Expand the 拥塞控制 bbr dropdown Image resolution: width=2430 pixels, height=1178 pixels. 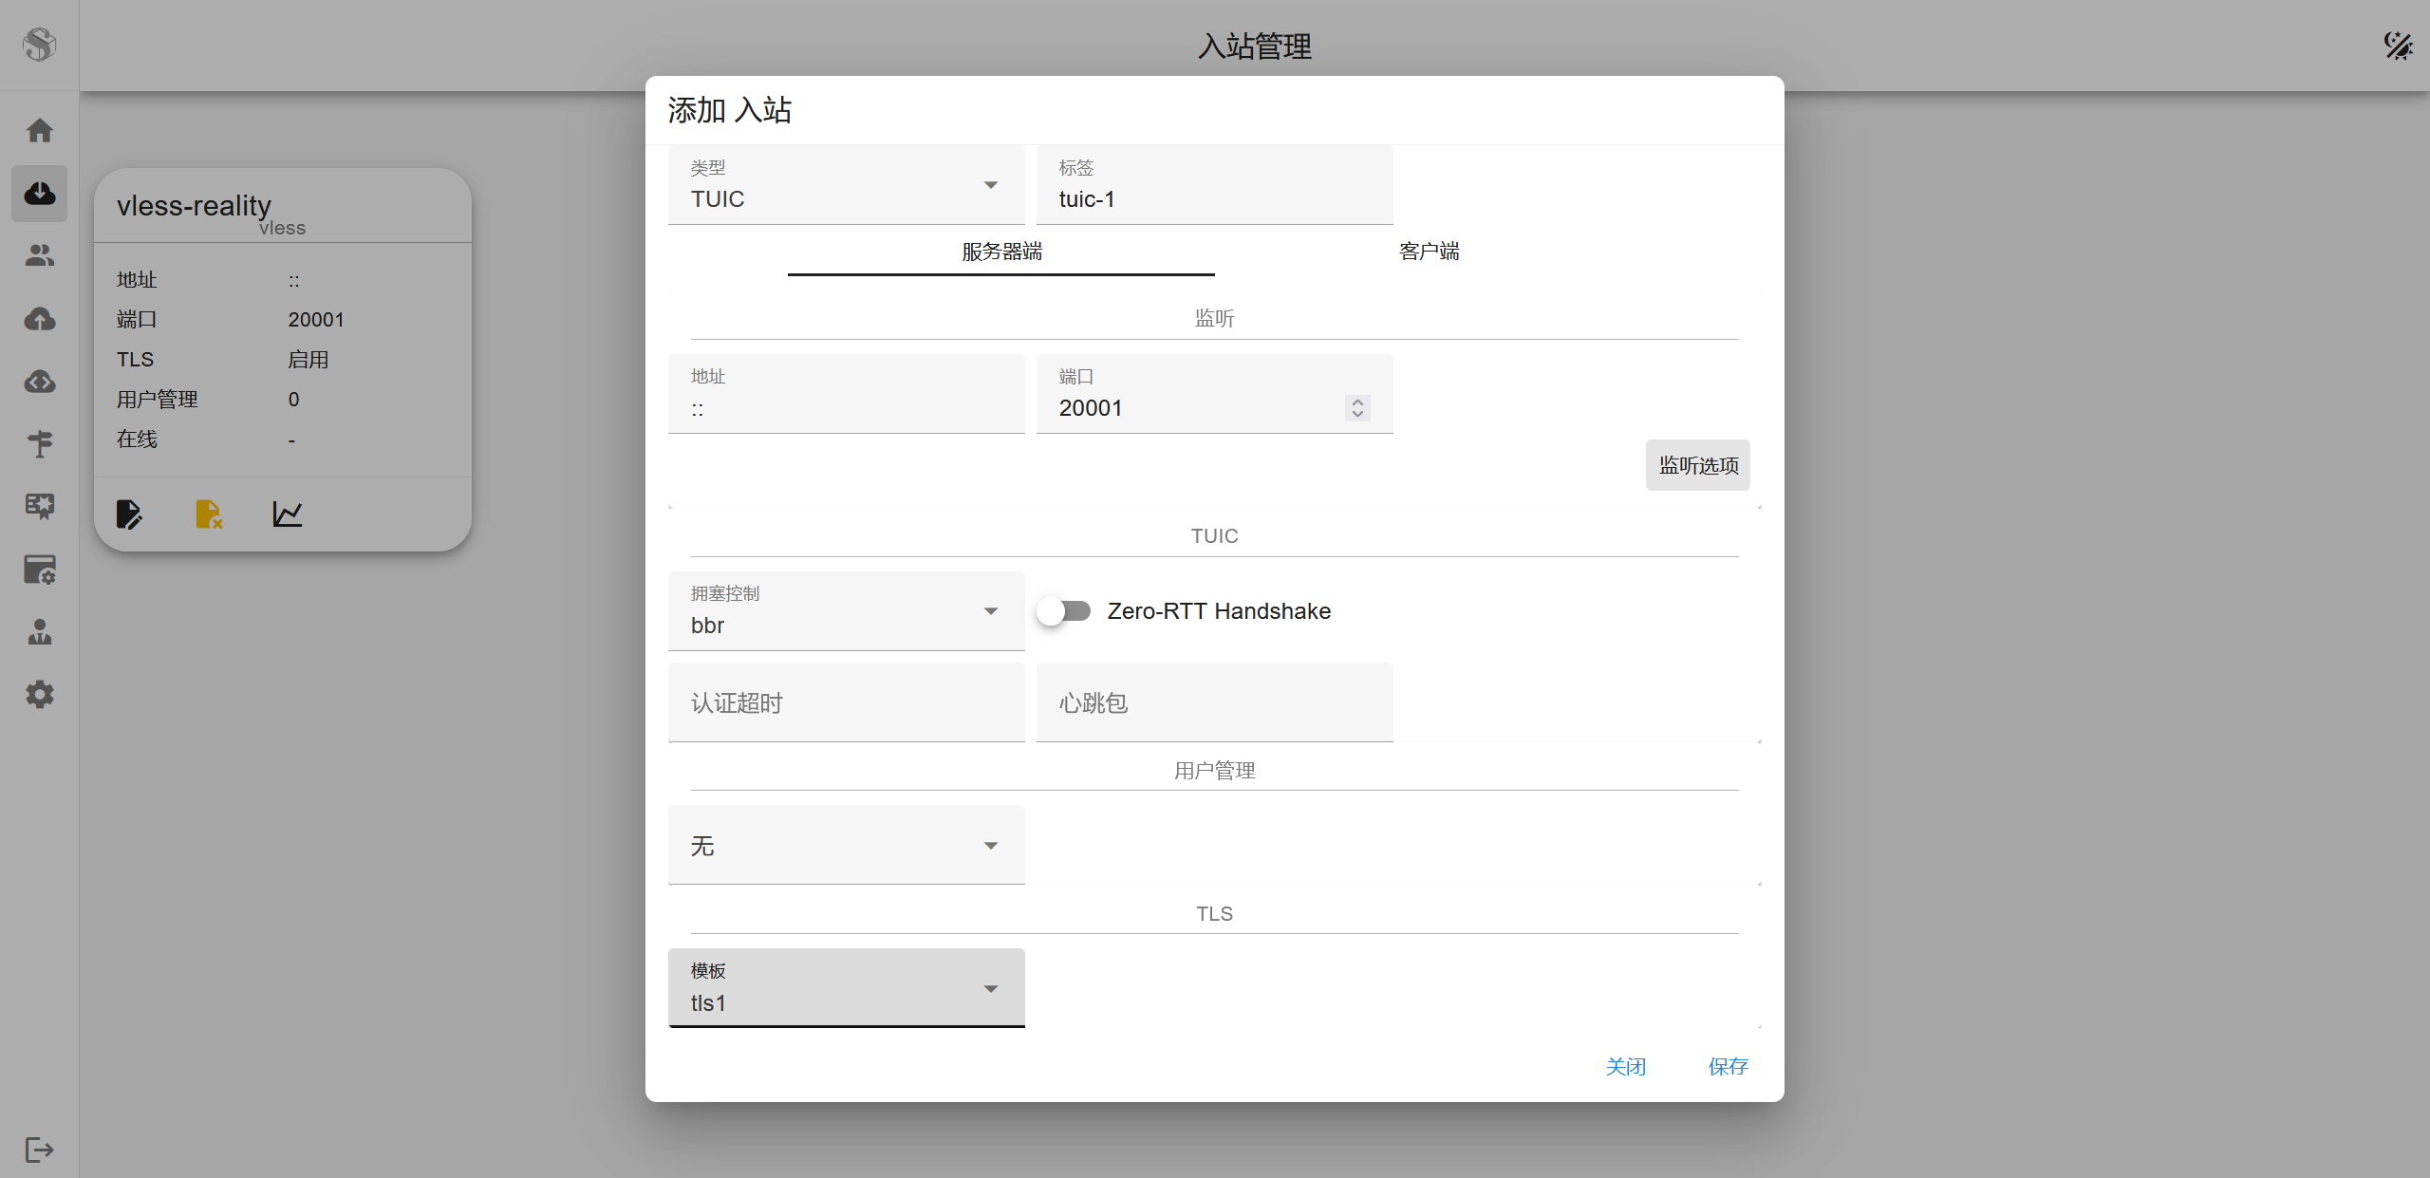846,611
